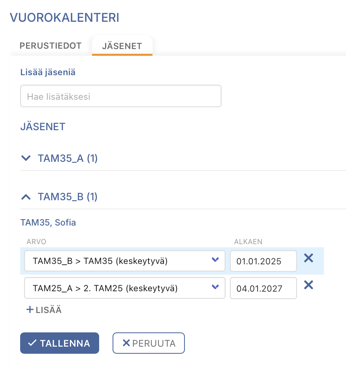Click the plus icon next to LISÄÄ
Viewport: 346px width, 368px height.
click(30, 309)
